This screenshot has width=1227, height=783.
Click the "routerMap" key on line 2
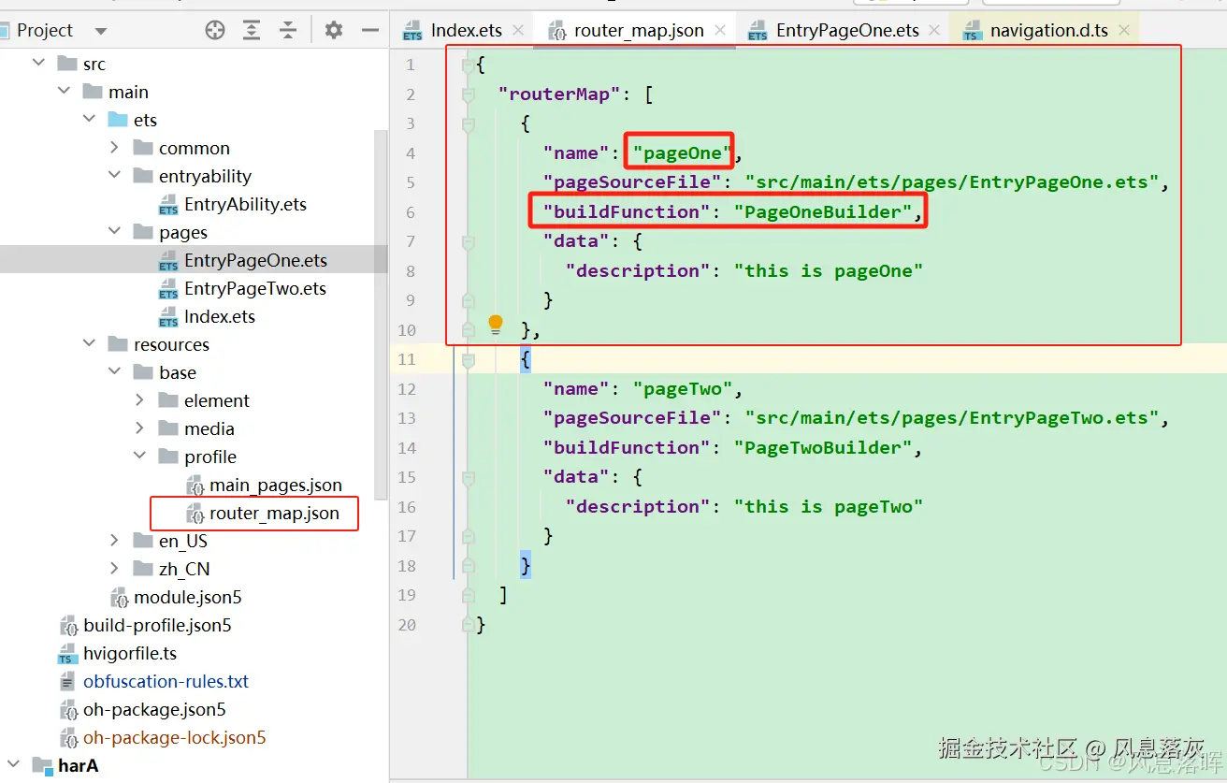pos(559,94)
